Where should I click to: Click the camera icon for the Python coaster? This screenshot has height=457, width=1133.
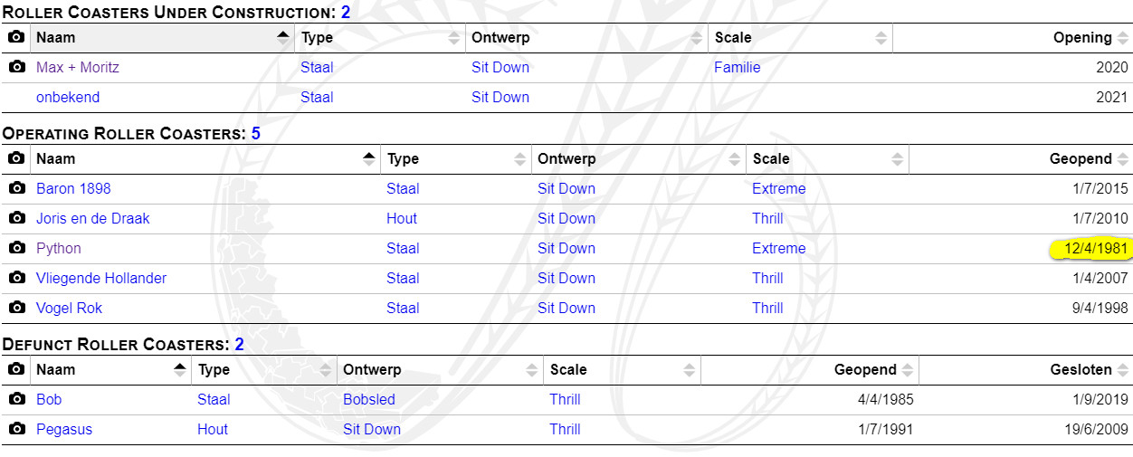(16, 248)
